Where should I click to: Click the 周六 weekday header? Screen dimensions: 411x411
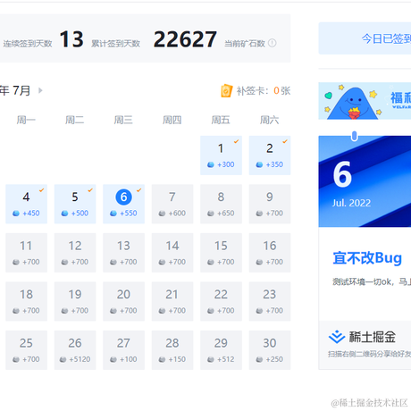pos(270,120)
